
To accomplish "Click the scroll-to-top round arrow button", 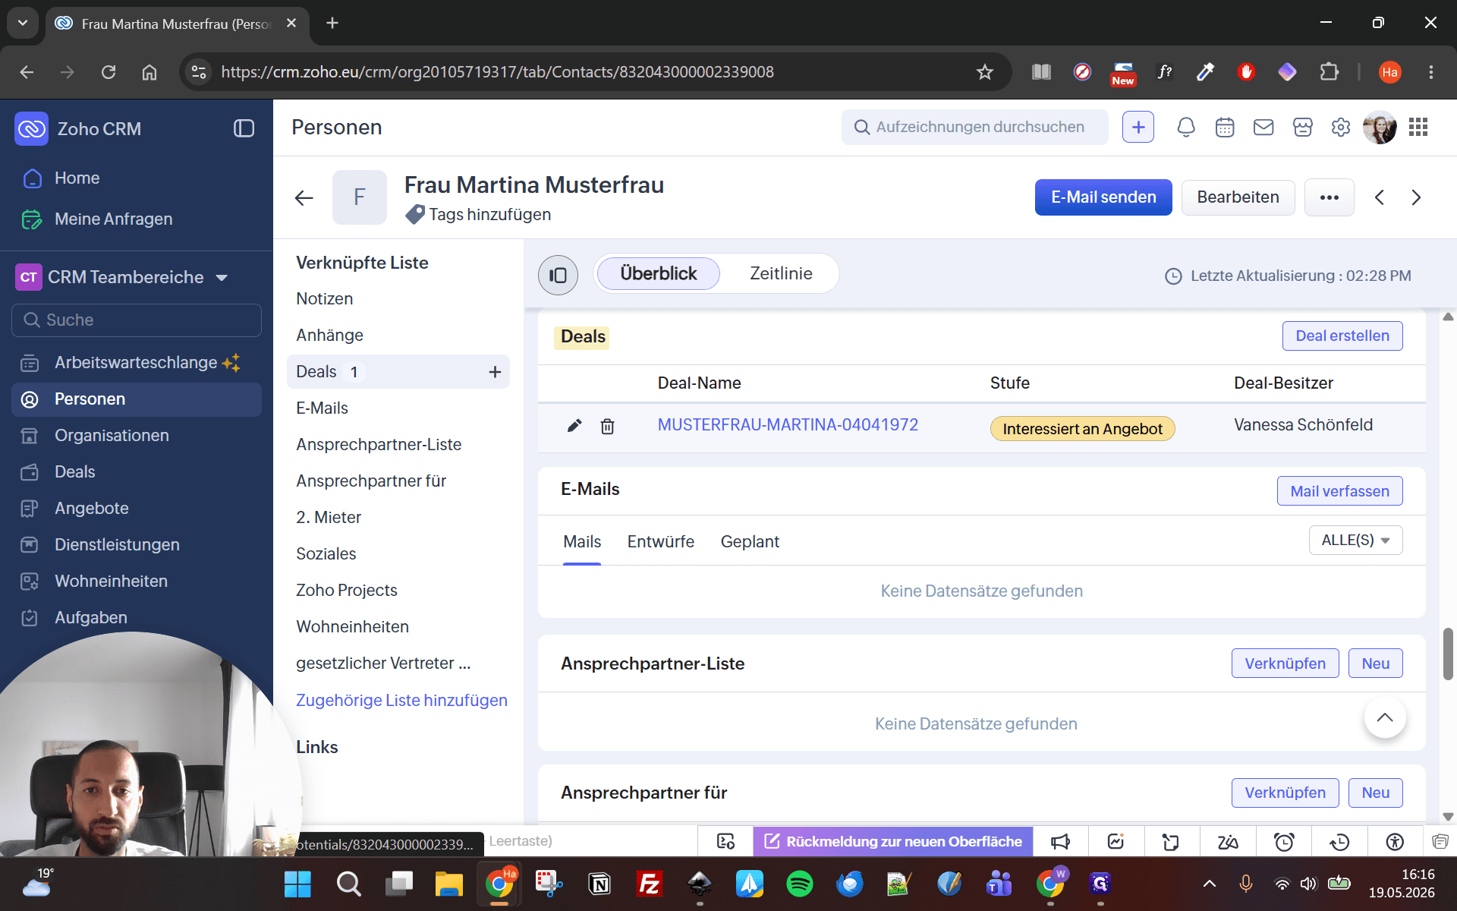I will click(x=1385, y=717).
